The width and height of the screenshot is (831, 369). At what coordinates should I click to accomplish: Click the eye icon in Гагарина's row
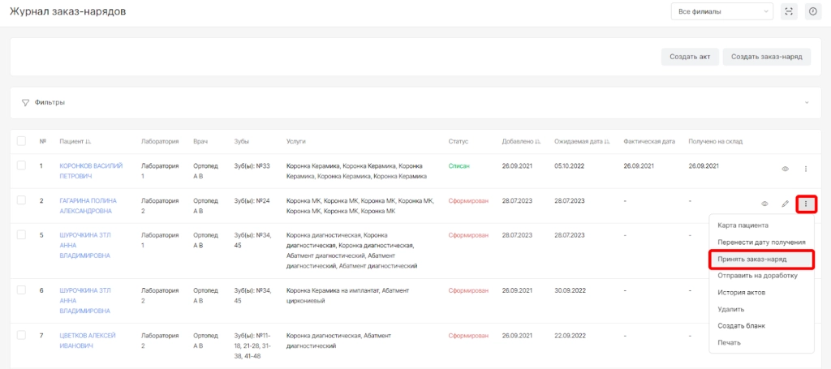(x=764, y=204)
